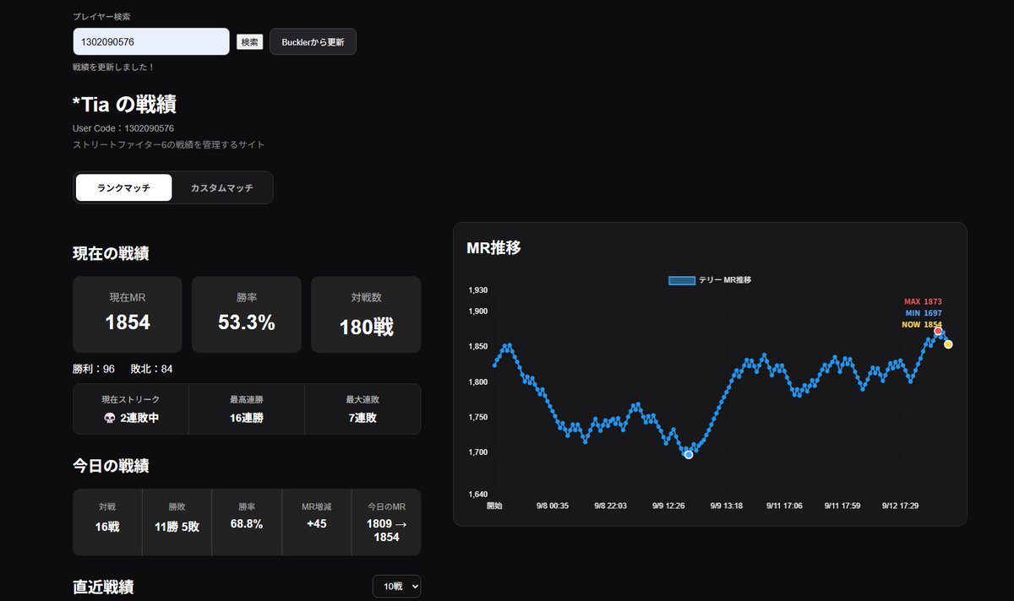
Task: Click the MR増減 +45 value
Action: coord(316,524)
